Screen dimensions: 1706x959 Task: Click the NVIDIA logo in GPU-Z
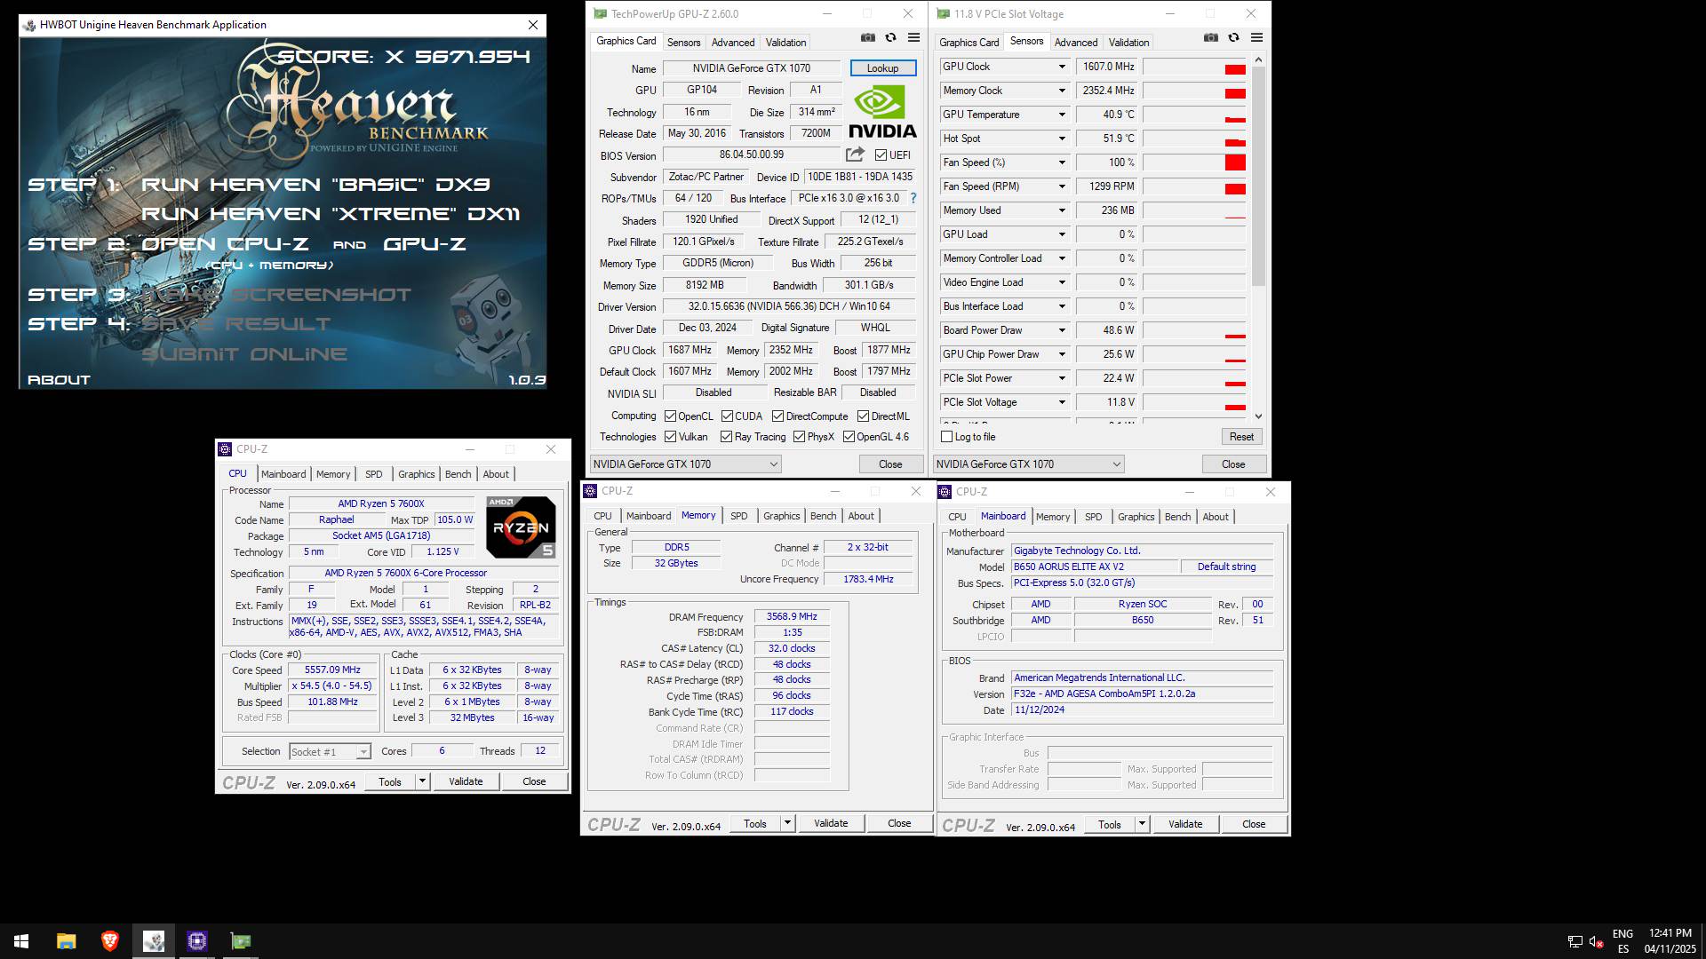pos(881,111)
